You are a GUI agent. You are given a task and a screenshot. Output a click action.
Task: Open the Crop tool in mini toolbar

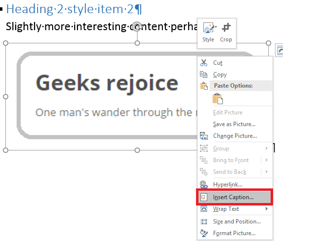tap(226, 32)
